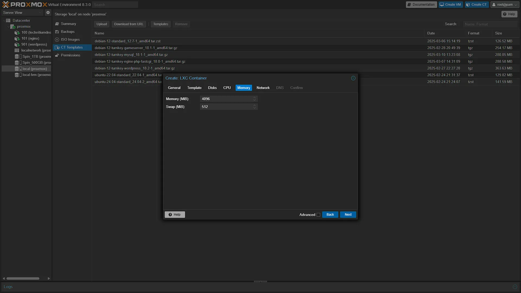Click the Help button in the wizard dialog

(x=175, y=215)
